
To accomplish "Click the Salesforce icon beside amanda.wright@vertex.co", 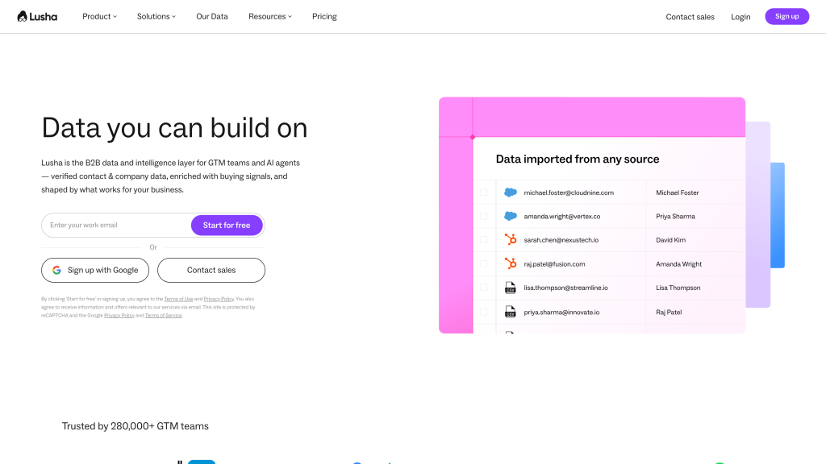I will coord(511,216).
